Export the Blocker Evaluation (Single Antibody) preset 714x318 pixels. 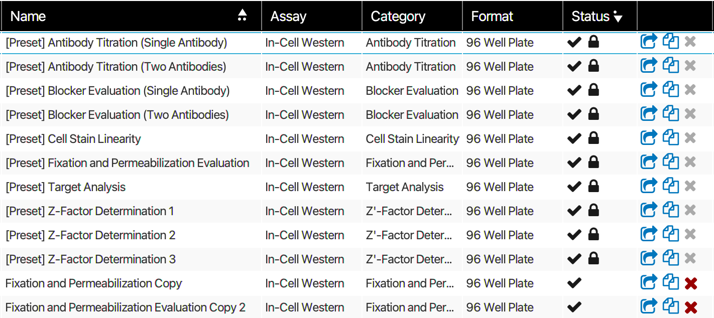coord(649,89)
